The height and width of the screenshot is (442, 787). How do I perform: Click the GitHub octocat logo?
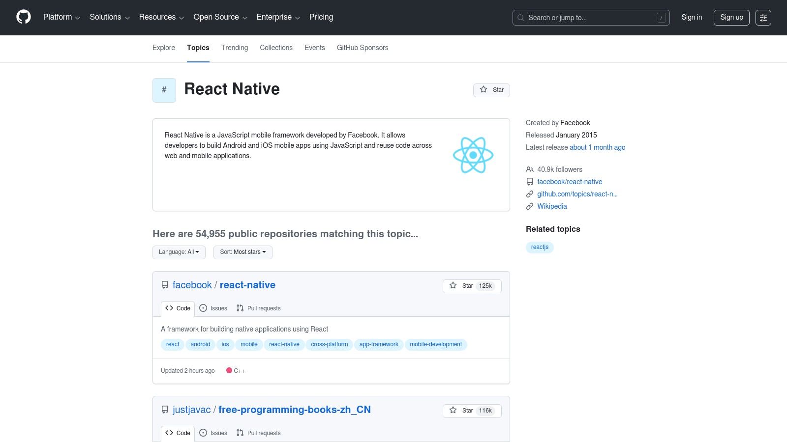point(23,17)
